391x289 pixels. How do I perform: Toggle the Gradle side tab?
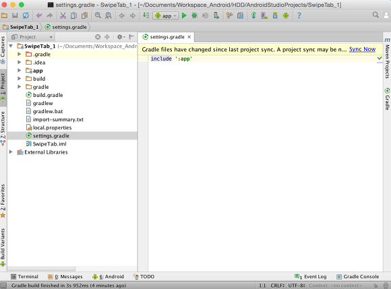click(387, 98)
